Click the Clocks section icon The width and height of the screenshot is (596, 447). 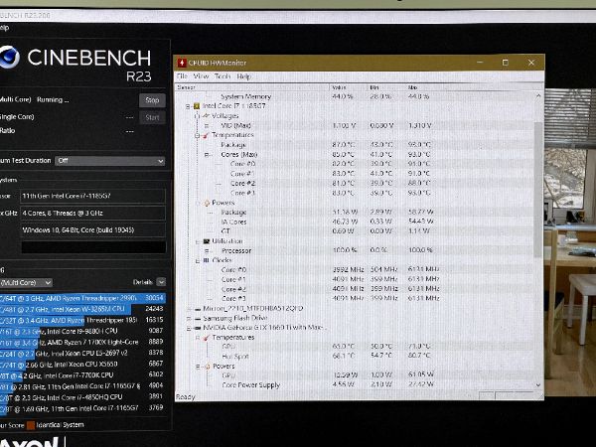pyautogui.click(x=207, y=260)
